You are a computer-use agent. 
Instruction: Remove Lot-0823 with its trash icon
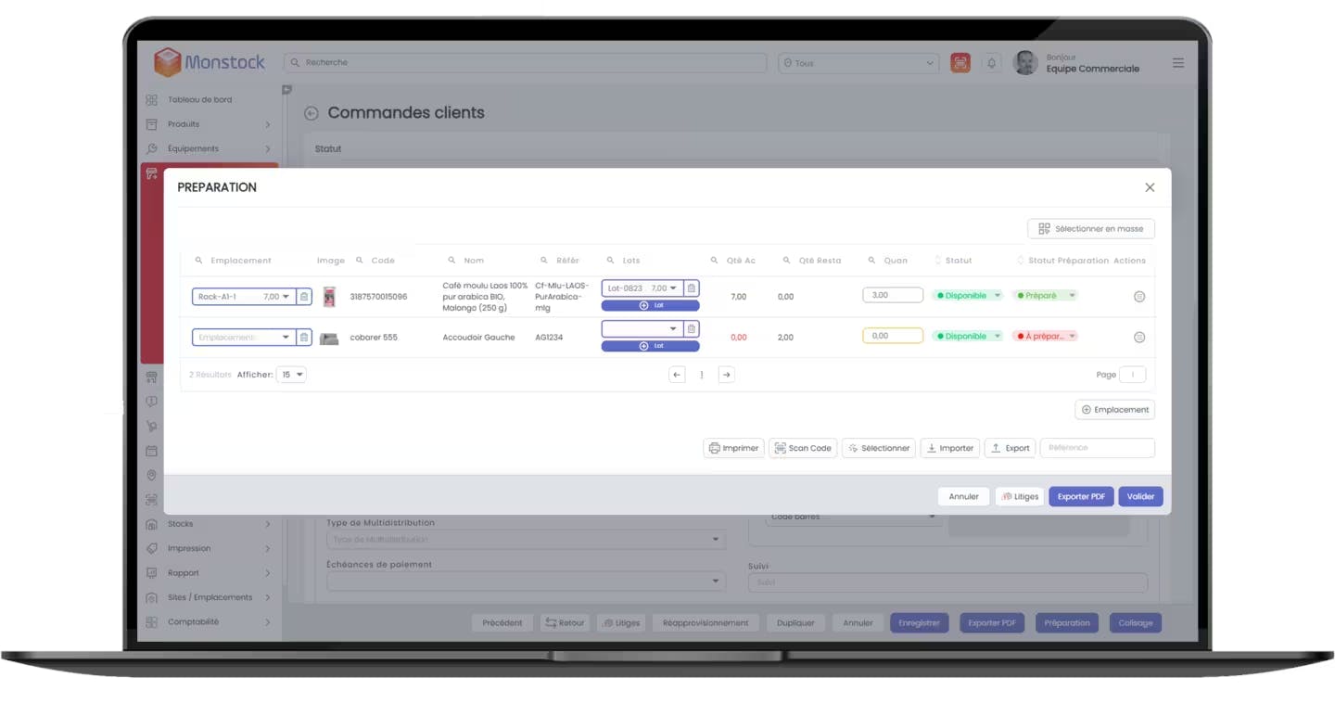point(691,288)
